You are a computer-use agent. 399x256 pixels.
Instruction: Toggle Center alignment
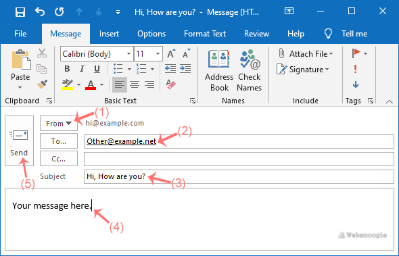point(135,84)
